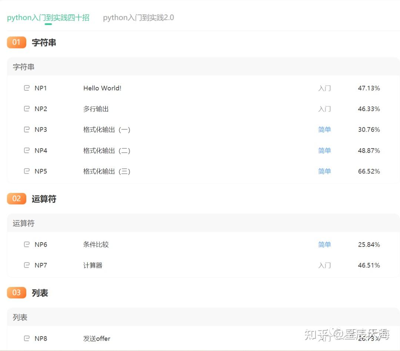Viewport: 400px width, 351px height.
Task: Click the NP3 problem number
Action: point(41,130)
